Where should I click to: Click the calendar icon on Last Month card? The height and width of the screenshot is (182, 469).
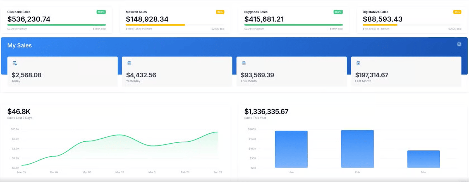[x=358, y=63]
